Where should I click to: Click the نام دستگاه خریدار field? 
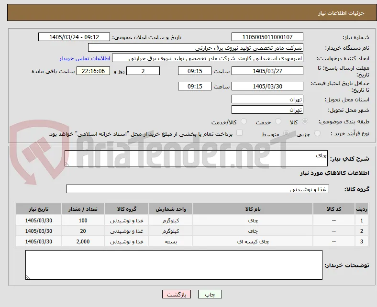(x=196, y=48)
